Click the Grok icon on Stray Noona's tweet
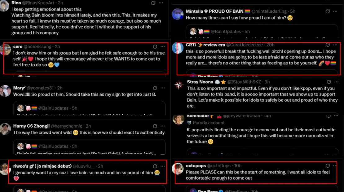Image resolution: width=344 pixels, height=192 pixels. [x=328, y=82]
